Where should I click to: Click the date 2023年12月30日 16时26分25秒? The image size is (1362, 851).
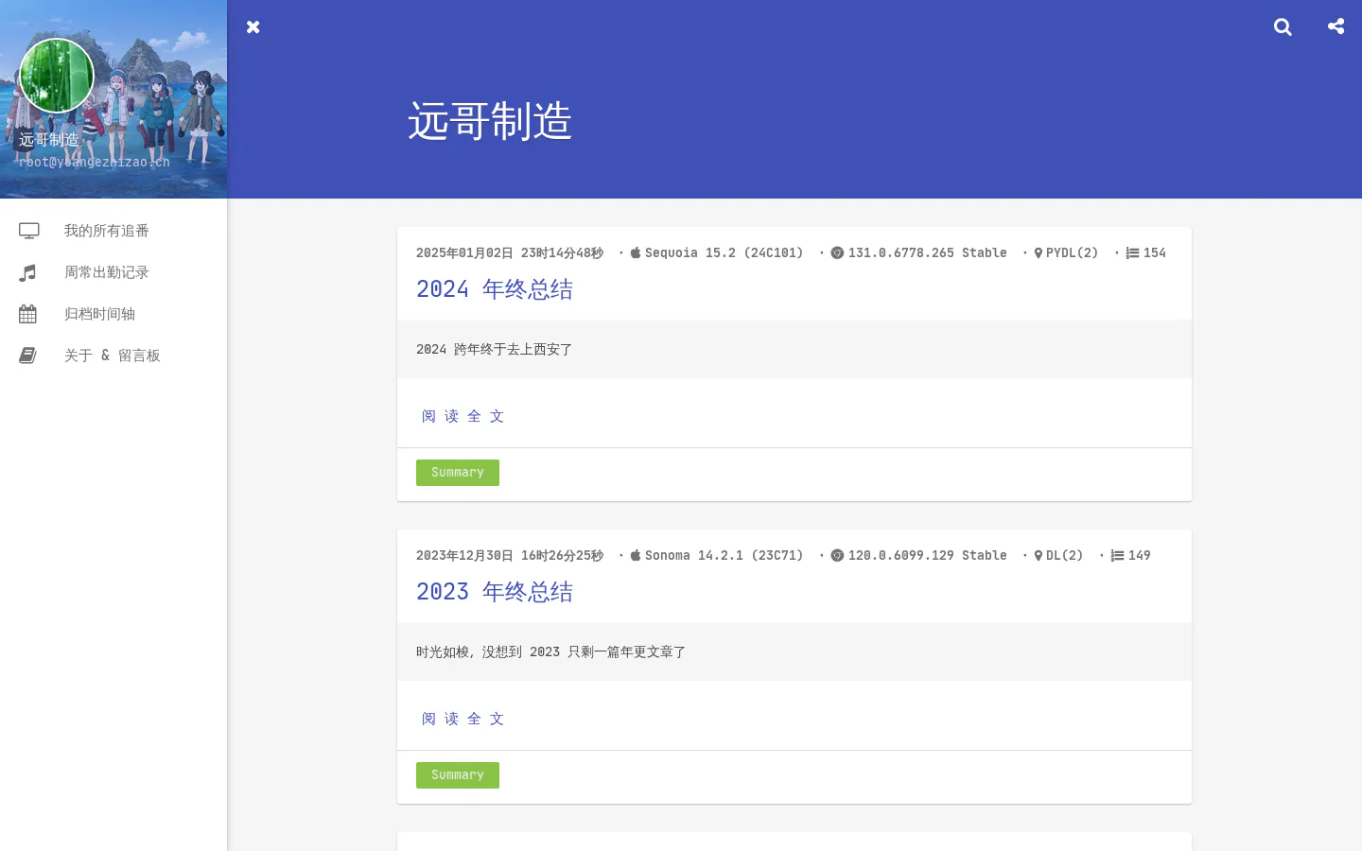tap(510, 555)
